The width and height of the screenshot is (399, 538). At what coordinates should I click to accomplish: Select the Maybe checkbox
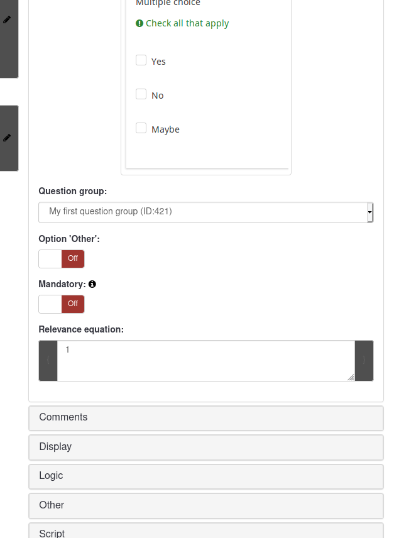[141, 128]
